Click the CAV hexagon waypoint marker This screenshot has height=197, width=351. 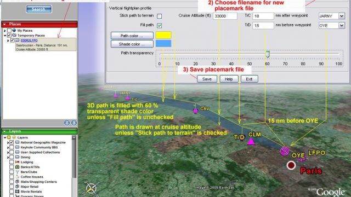[195, 111]
